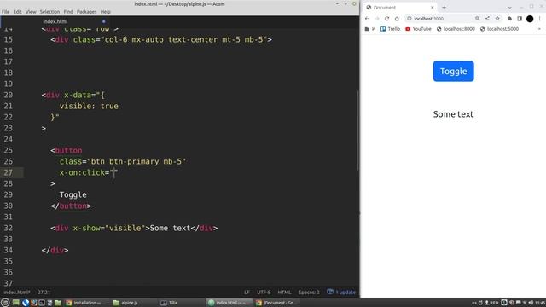
Task: Open the Atom Find menu
Action: (x=68, y=11)
